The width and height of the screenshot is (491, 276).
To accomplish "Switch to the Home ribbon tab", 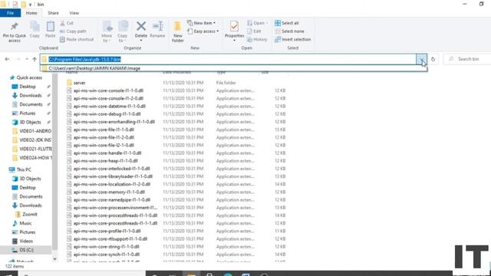I will click(x=31, y=13).
